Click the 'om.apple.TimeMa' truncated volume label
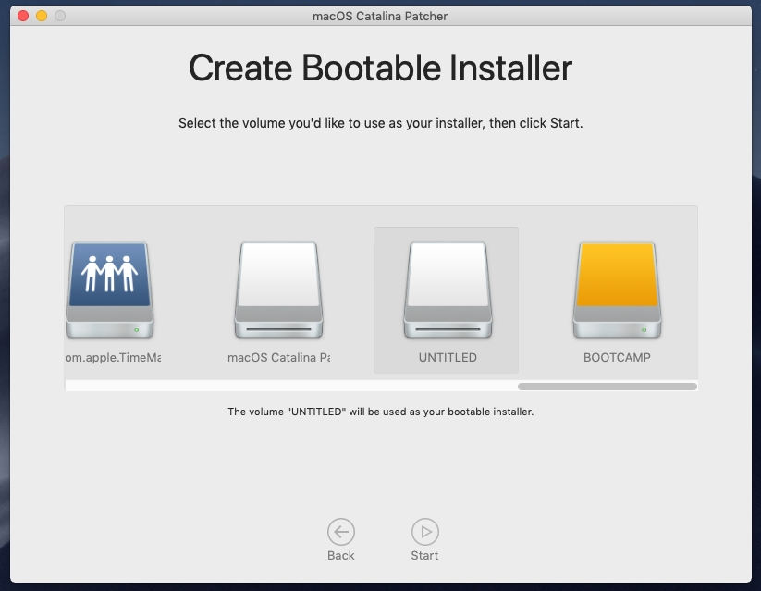 tap(113, 357)
